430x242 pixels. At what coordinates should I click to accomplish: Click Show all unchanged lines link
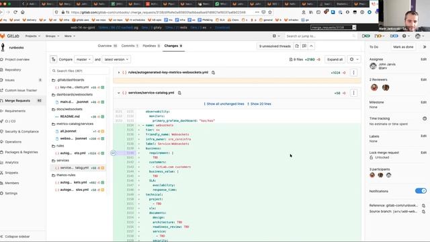(x=224, y=104)
